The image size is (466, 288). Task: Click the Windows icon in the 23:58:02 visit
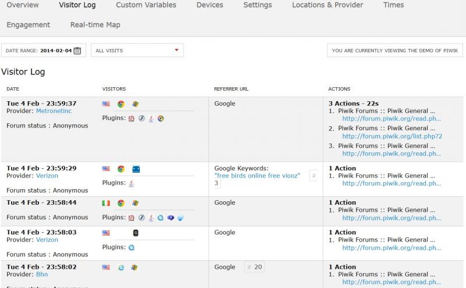135,267
